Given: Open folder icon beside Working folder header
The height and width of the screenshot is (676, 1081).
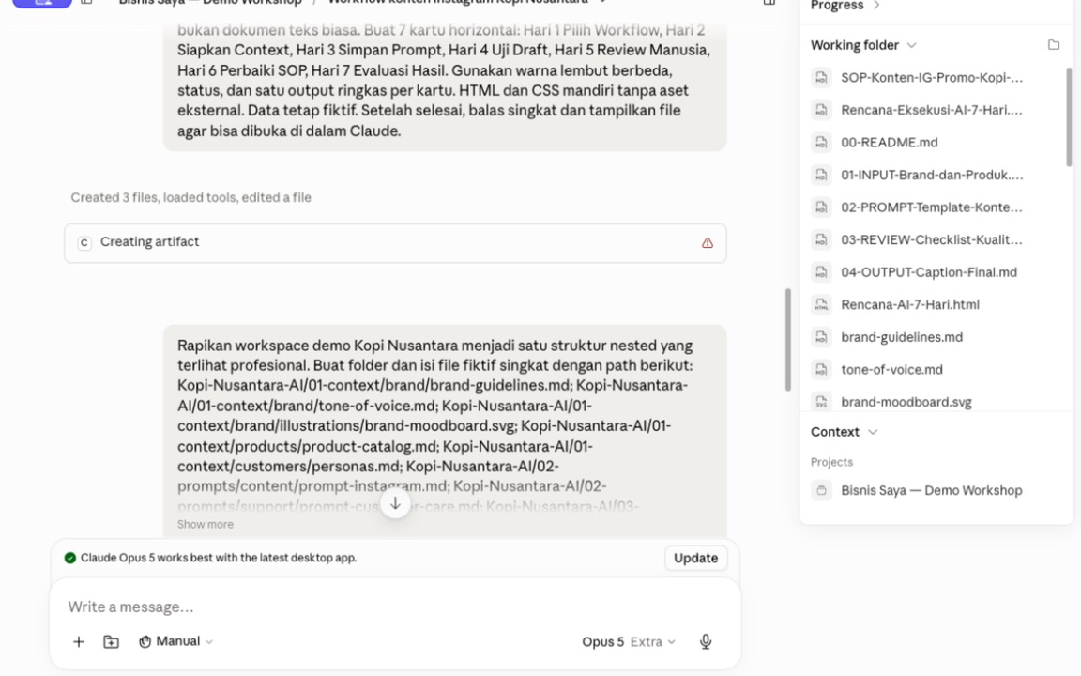Looking at the screenshot, I should point(1054,45).
